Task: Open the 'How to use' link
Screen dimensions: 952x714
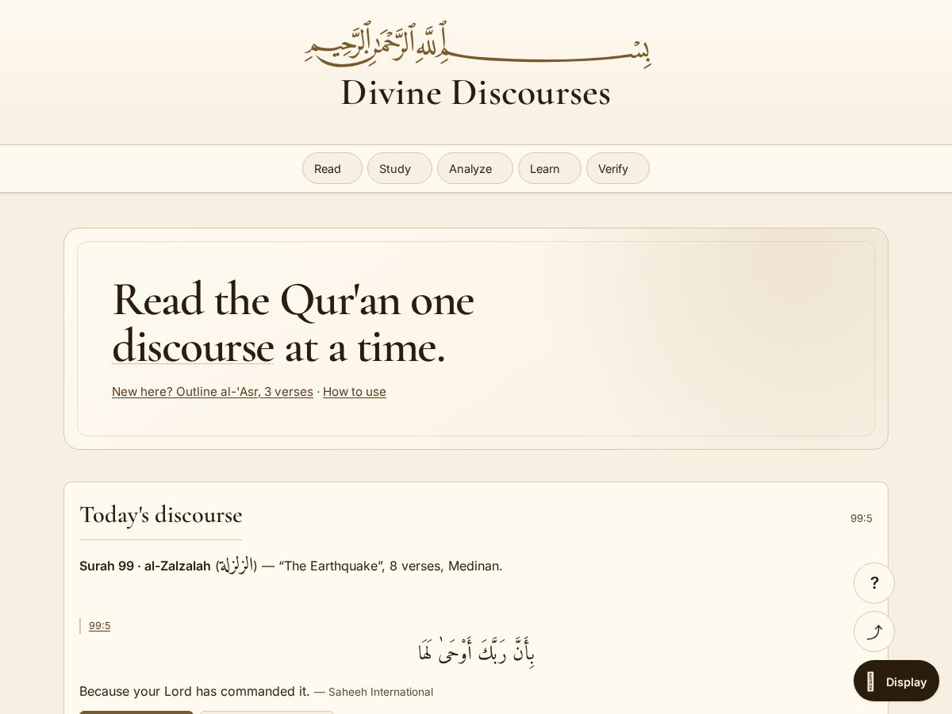Action: [x=355, y=392]
